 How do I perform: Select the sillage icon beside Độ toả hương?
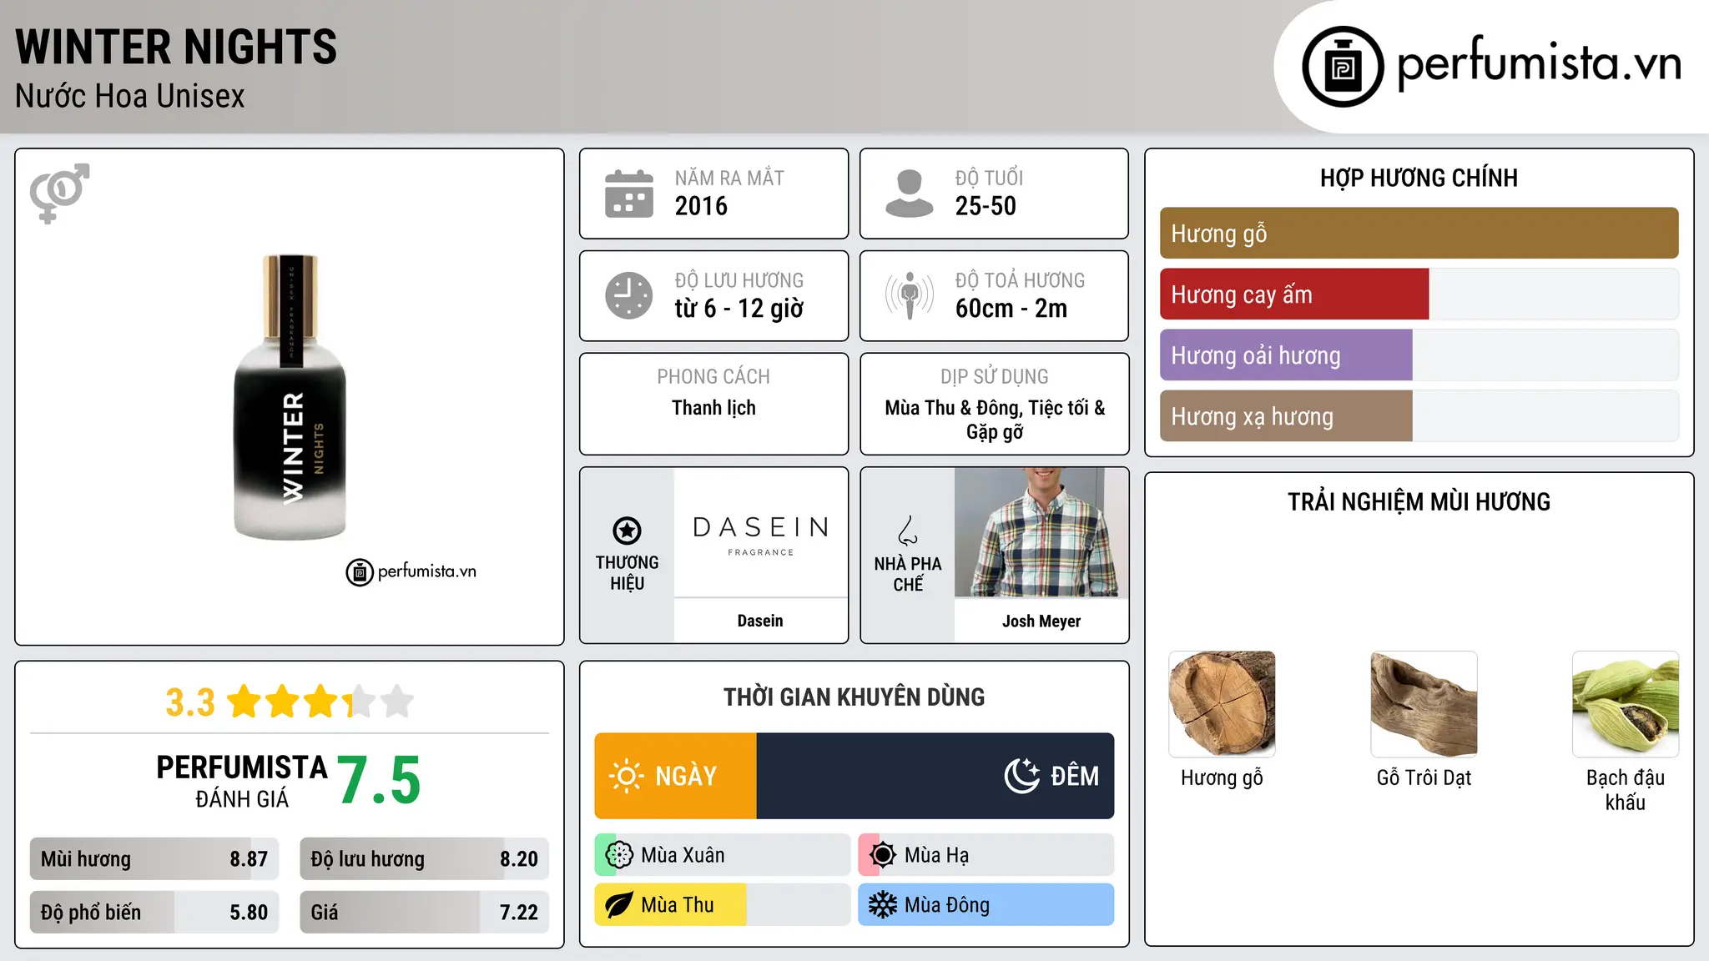[x=909, y=295]
